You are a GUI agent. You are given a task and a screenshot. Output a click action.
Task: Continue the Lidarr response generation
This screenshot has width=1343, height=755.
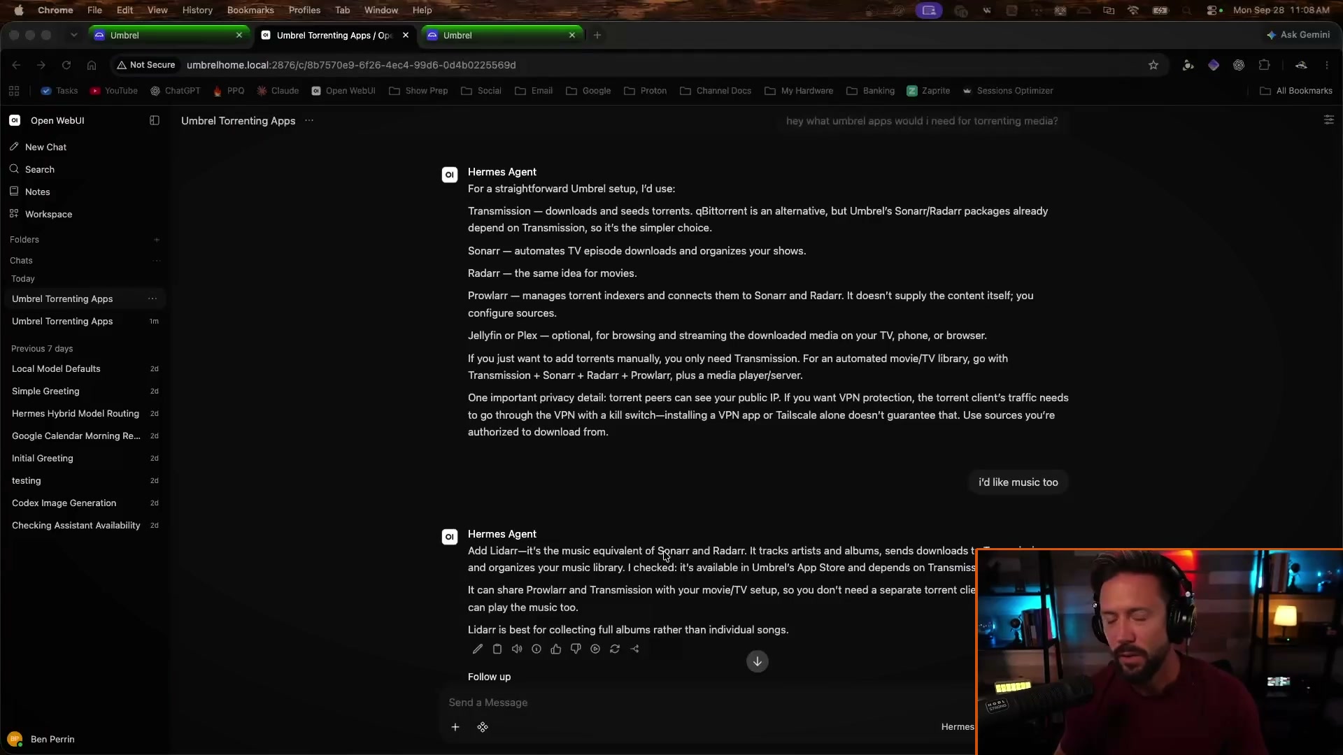(x=595, y=649)
